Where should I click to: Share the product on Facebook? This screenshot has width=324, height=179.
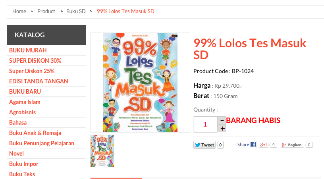click(x=246, y=144)
